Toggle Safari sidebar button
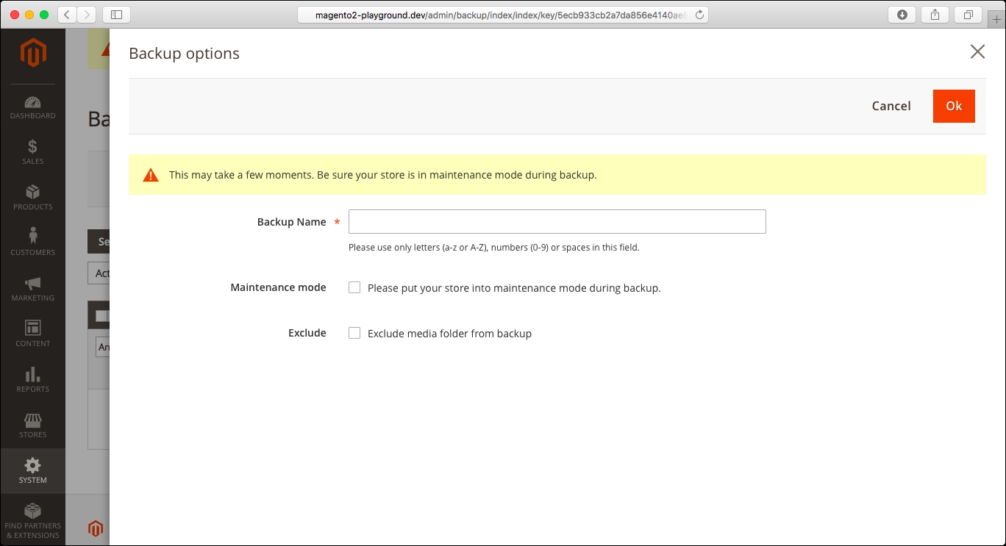Screen dimensions: 1006x546 (116, 15)
